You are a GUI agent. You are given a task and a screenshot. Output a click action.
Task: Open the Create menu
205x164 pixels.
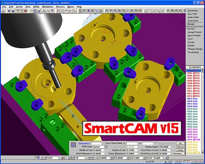19,7
